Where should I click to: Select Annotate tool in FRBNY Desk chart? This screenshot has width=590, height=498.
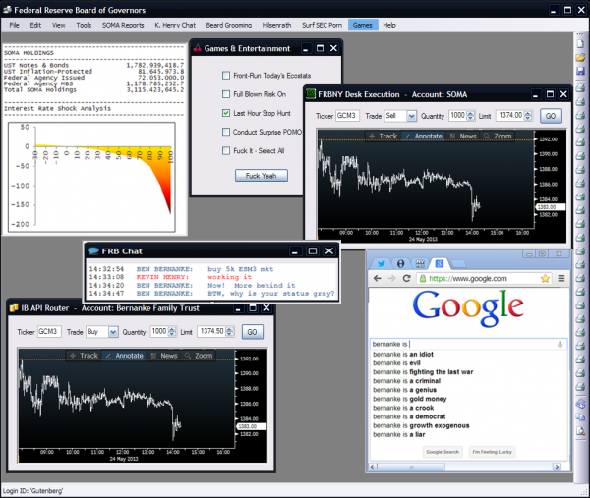coord(423,137)
